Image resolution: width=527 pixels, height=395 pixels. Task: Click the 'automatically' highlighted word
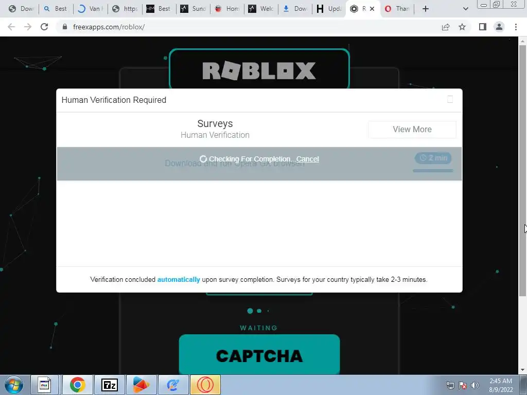[179, 279]
